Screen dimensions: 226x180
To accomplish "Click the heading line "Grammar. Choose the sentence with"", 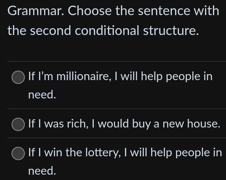I will coord(113,11).
